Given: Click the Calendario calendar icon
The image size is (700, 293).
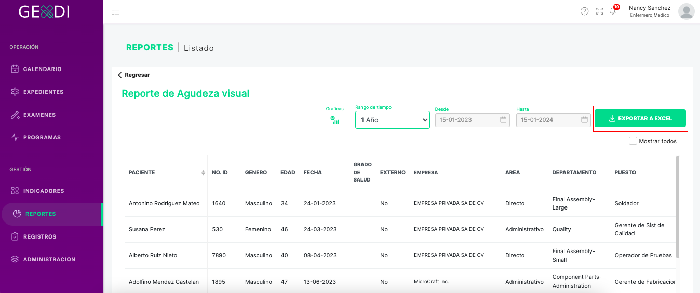Looking at the screenshot, I should (x=15, y=69).
